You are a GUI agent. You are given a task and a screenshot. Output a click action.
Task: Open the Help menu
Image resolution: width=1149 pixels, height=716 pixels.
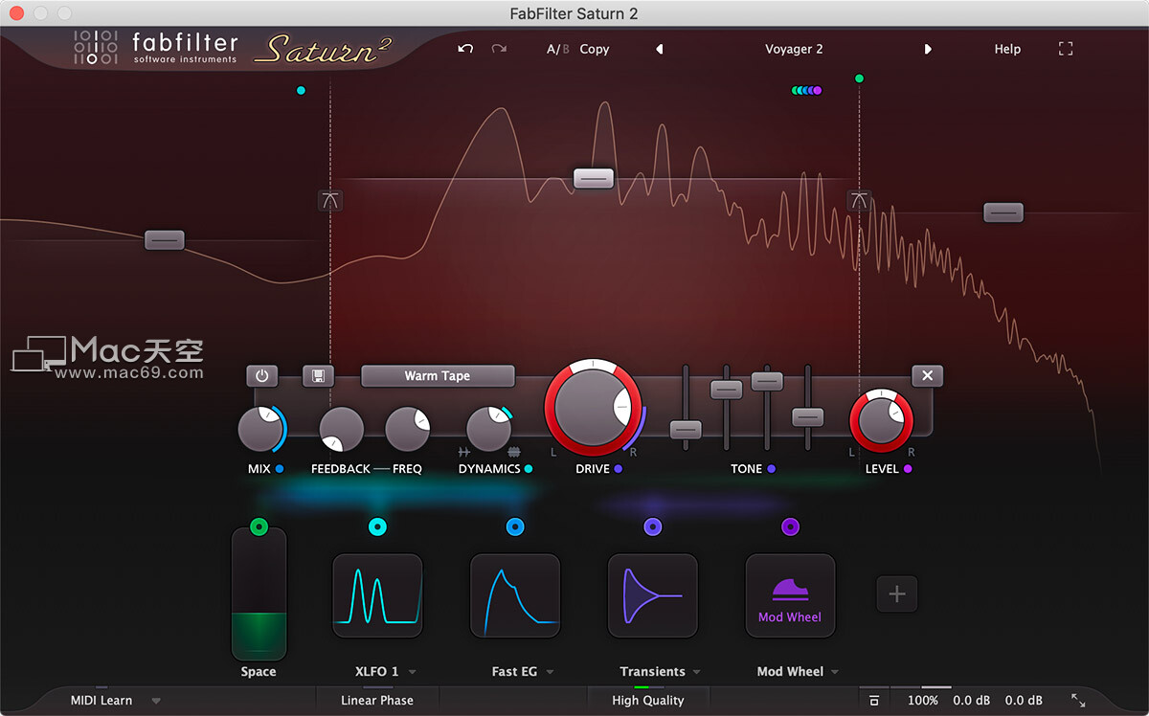[x=1007, y=49]
